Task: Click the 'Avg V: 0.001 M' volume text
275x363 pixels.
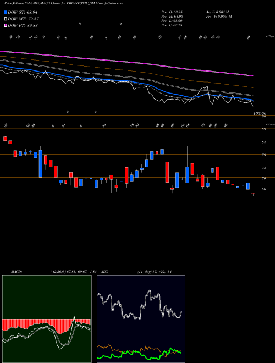Action: point(217,12)
